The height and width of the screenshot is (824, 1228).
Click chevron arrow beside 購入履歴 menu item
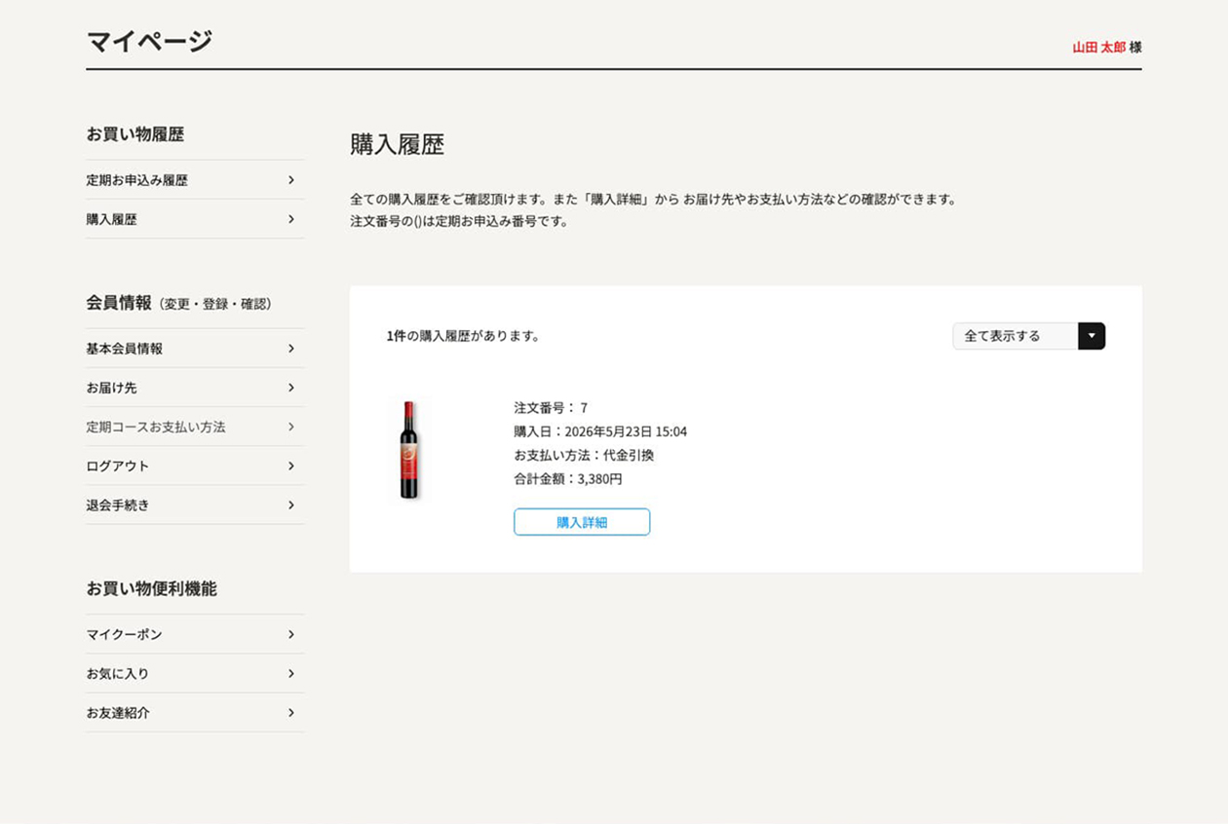[290, 219]
